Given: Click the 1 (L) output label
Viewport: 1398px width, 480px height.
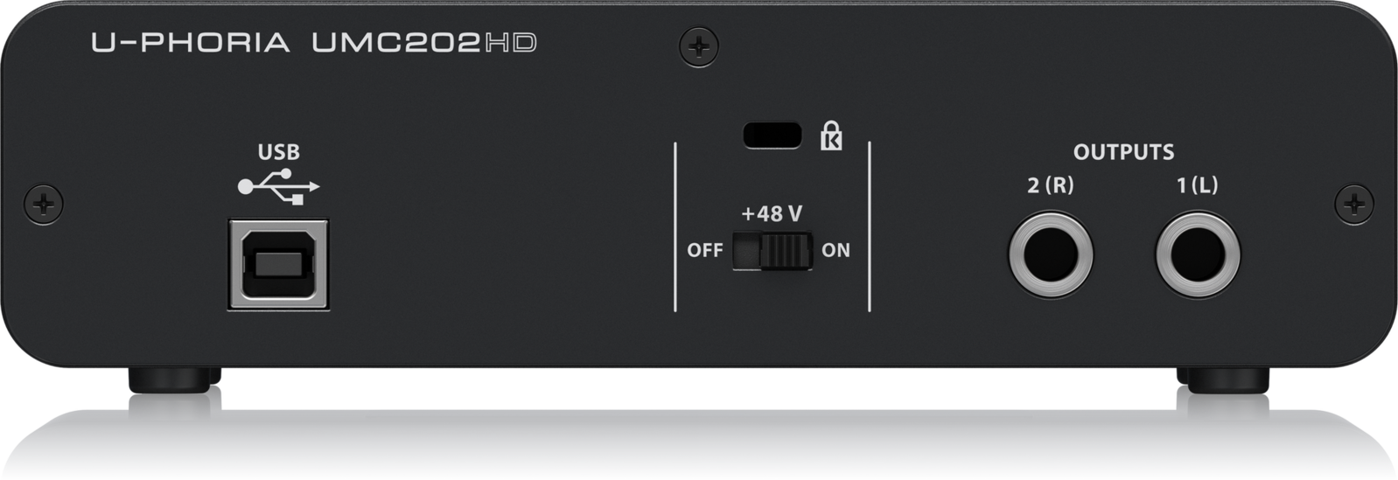Looking at the screenshot, I should [1197, 185].
